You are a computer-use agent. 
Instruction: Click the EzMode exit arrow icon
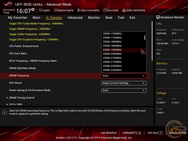(139, 133)
